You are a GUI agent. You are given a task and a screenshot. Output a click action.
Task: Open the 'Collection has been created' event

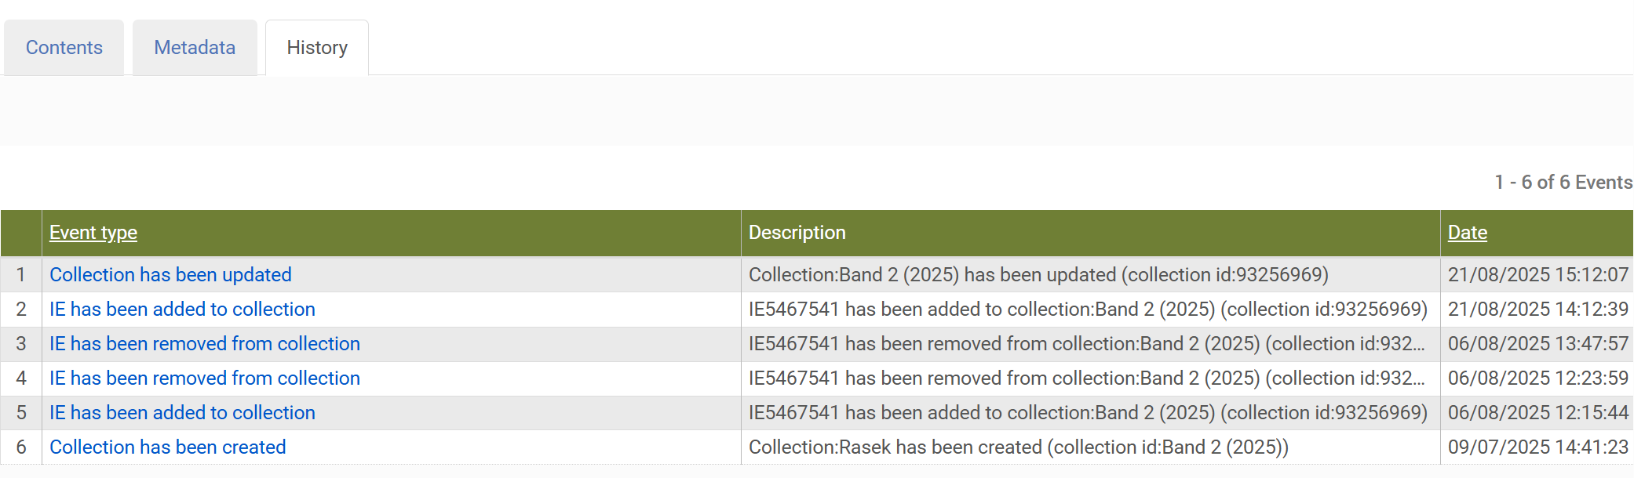coord(168,447)
